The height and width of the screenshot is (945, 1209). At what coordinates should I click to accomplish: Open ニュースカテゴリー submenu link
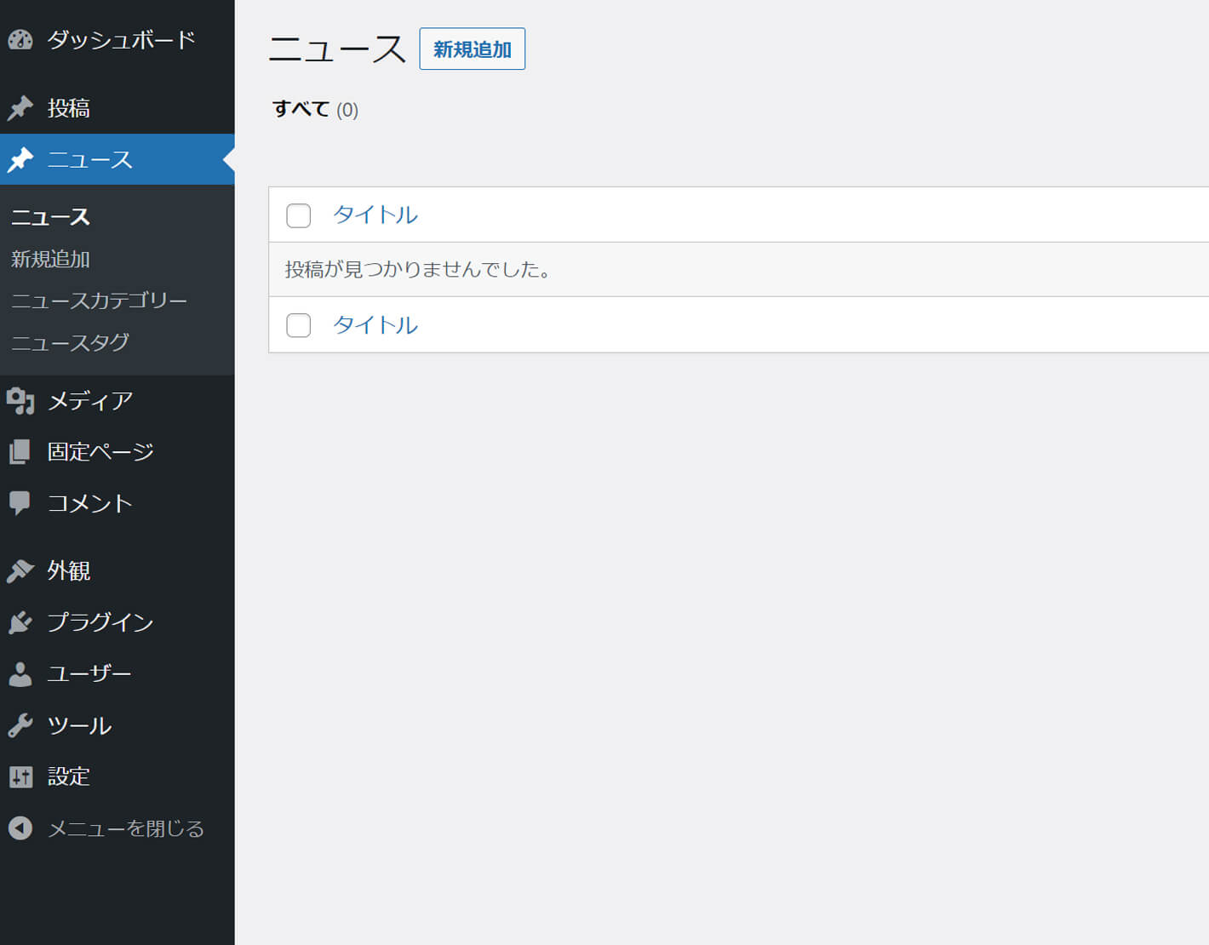(99, 301)
